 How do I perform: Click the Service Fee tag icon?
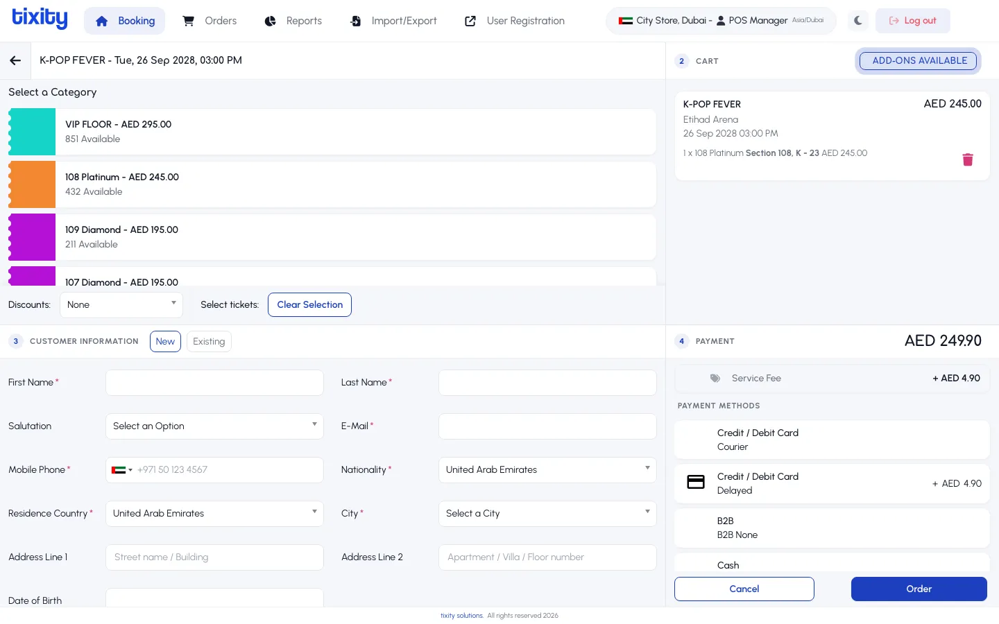tap(715, 379)
